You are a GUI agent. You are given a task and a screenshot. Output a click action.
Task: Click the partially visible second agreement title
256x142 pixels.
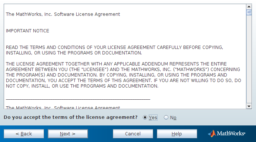[63, 107]
